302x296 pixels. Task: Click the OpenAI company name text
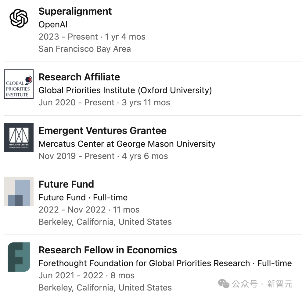click(x=53, y=25)
